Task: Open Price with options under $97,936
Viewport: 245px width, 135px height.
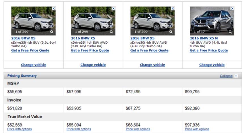Action: [197, 129]
